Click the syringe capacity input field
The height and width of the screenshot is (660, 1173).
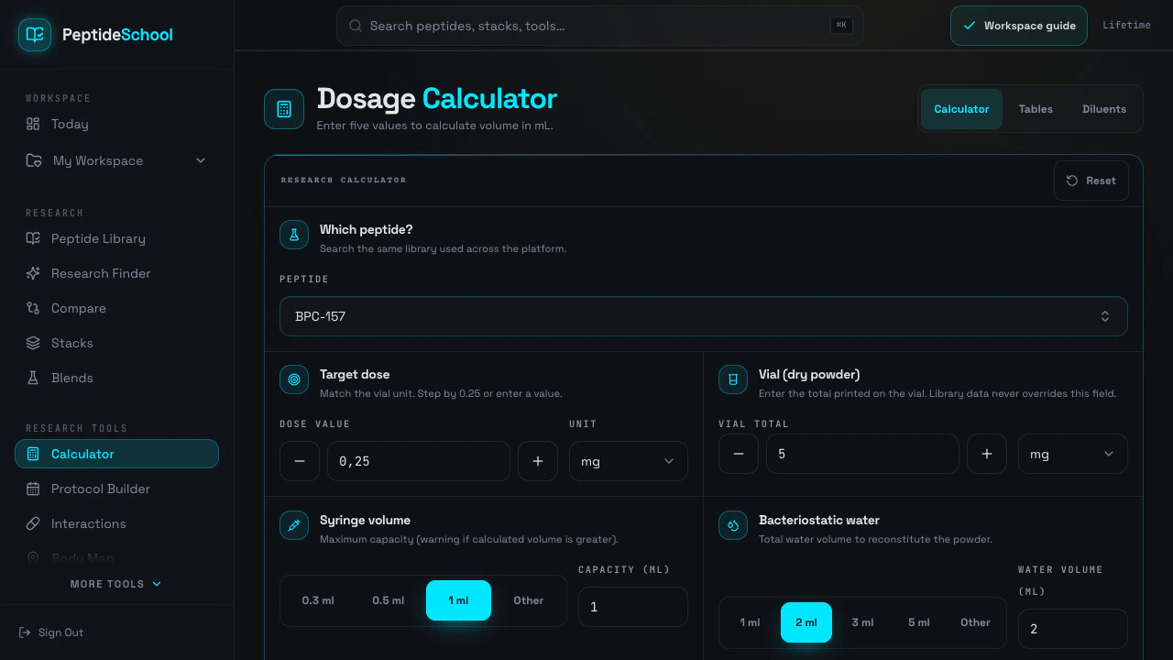coord(633,607)
